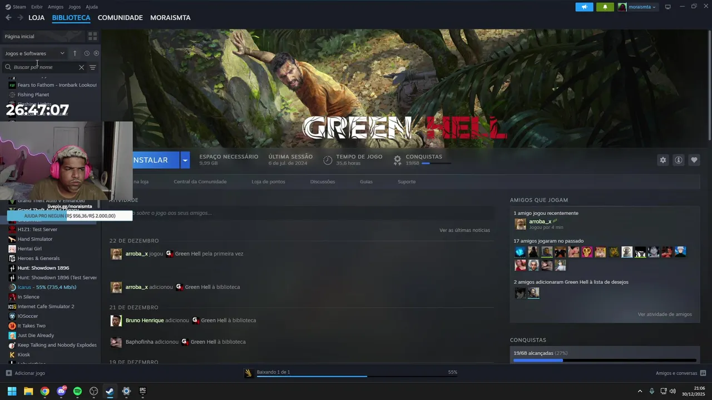Click arroba_x avatar under Amigos que jogam

tap(520, 224)
